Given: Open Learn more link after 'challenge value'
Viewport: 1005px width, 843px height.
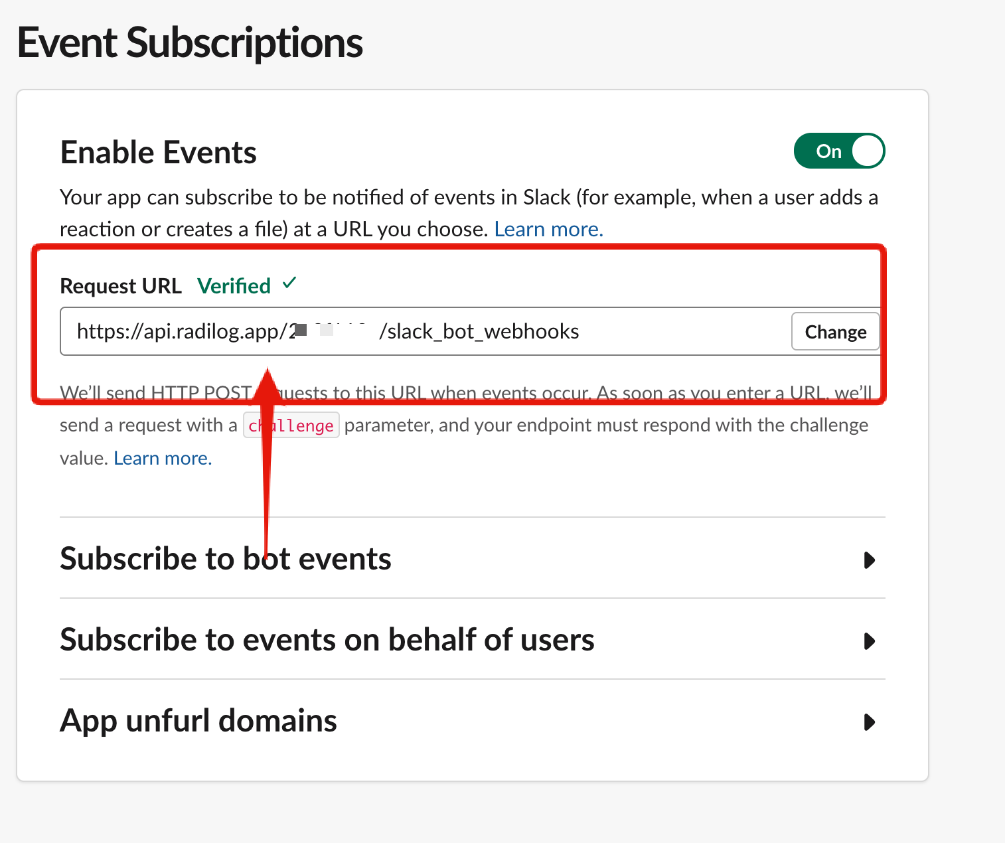Looking at the screenshot, I should coord(163,458).
